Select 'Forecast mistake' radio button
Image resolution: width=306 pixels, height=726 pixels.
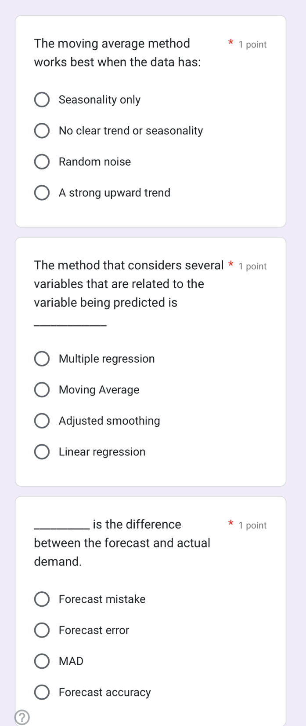pos(42,599)
